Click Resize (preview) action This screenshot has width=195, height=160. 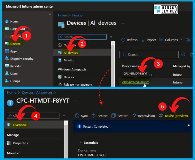coord(173,116)
